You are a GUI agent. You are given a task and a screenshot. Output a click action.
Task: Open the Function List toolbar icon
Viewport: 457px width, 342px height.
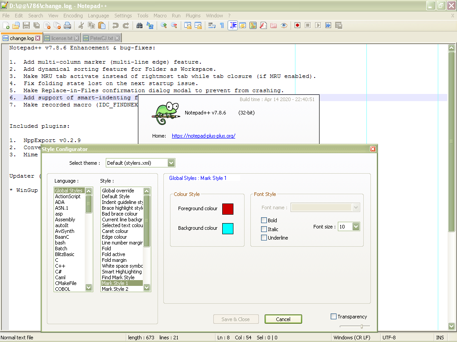pos(263,25)
